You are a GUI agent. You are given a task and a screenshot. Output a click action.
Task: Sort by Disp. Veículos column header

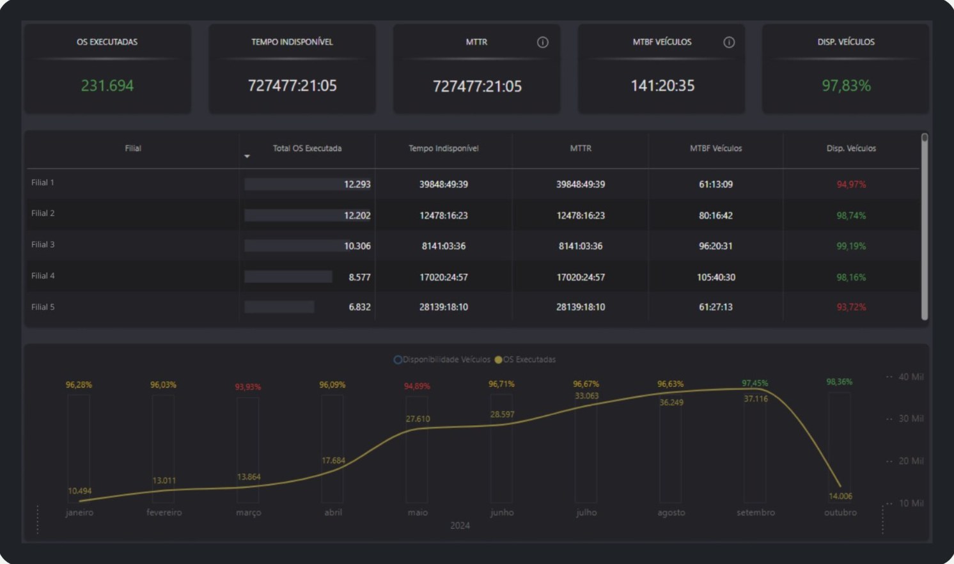pyautogui.click(x=851, y=148)
